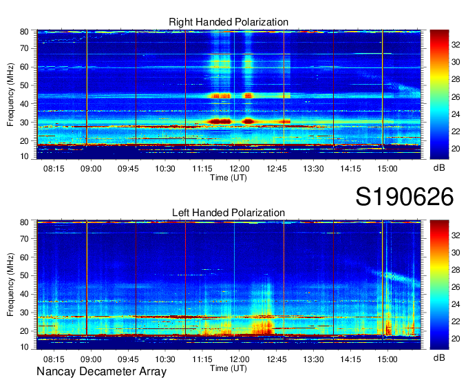The width and height of the screenshot is (468, 380).
Task: Click "12:00" time tick of Right Handed plot
Action: pyautogui.click(x=240, y=169)
